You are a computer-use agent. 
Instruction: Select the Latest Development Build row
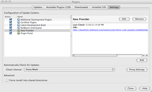tap(37, 25)
